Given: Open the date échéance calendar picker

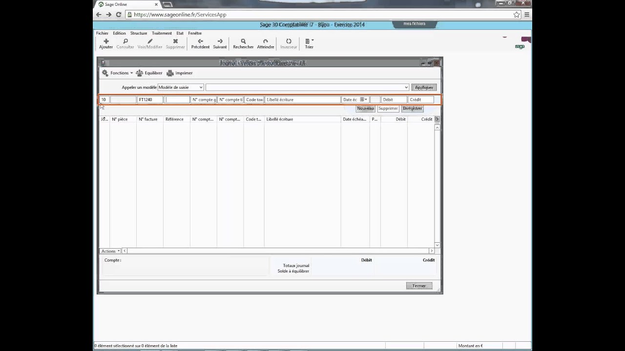Looking at the screenshot, I should 364,99.
